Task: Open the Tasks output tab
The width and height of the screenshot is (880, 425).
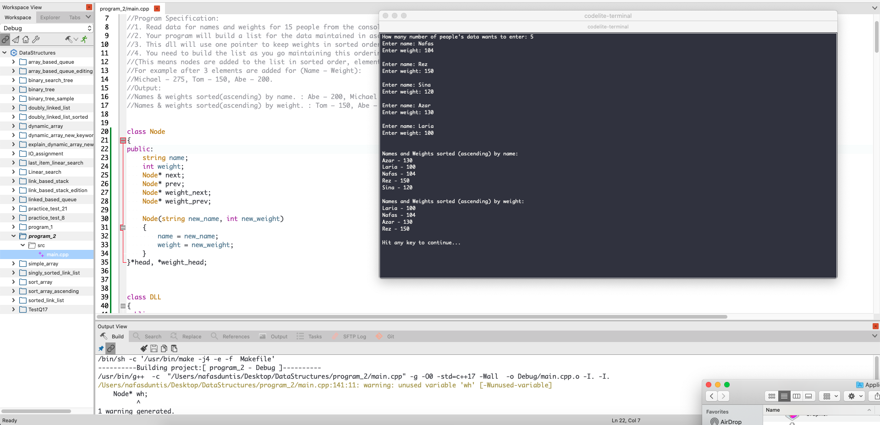Action: tap(309, 336)
